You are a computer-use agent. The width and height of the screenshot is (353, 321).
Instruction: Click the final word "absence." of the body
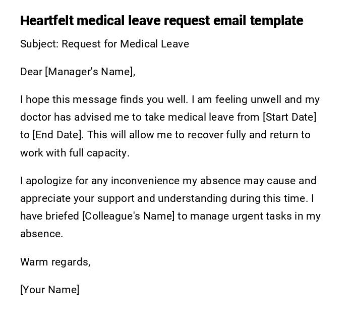[x=41, y=234]
